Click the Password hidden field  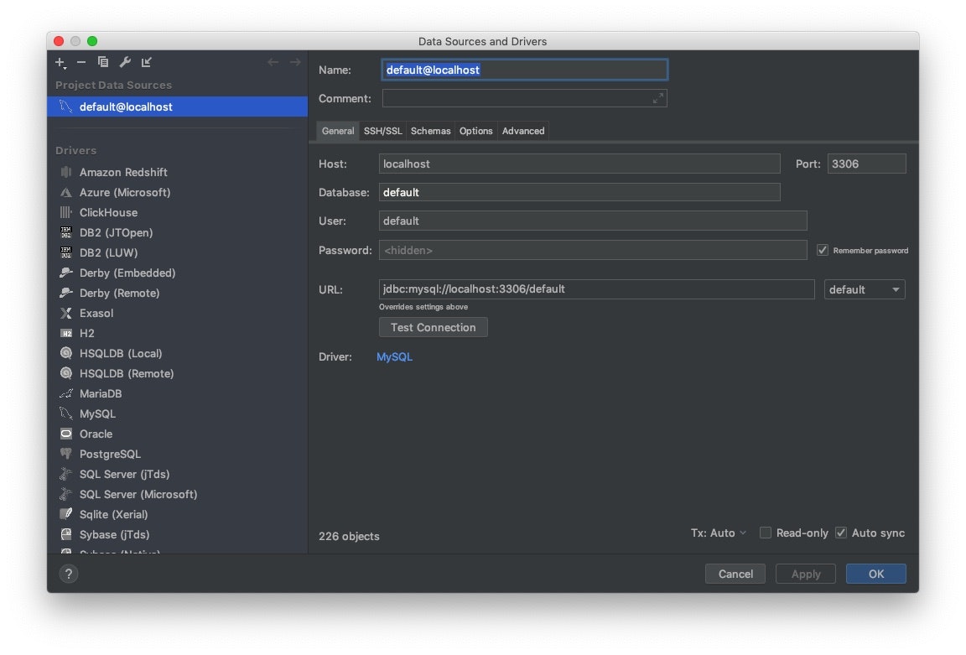pos(593,250)
